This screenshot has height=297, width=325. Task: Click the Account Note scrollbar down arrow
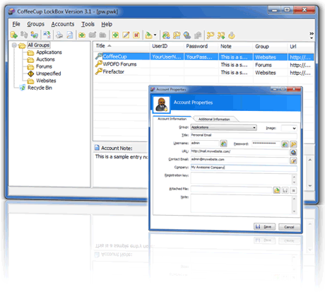(x=310, y=186)
